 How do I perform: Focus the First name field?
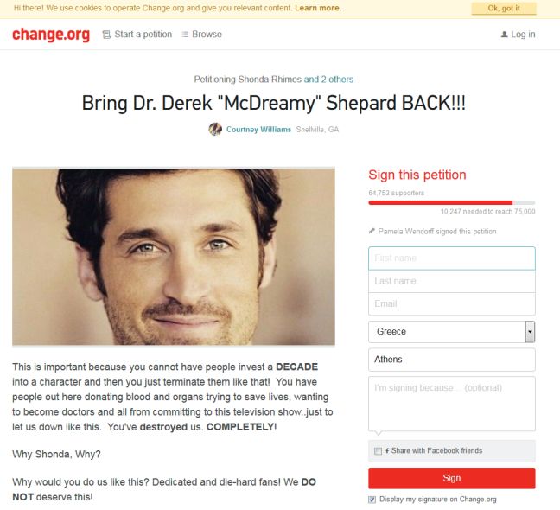(451, 258)
